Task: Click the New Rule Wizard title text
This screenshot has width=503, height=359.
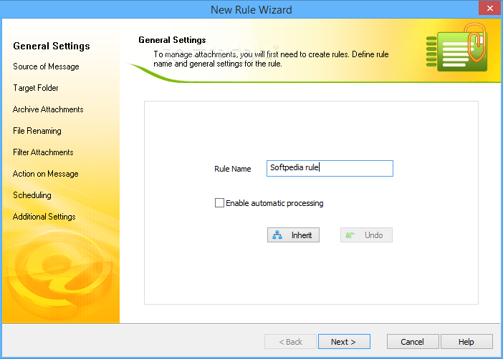Action: [251, 10]
